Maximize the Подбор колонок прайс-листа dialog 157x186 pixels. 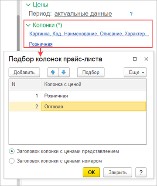[135, 59]
